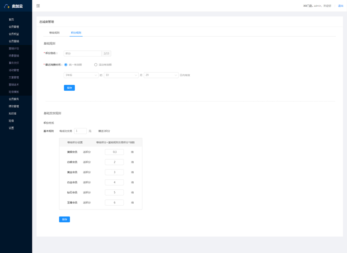Open 会员管理 in the sidebar
Image resolution: width=347 pixels, height=253 pixels.
coord(14,27)
